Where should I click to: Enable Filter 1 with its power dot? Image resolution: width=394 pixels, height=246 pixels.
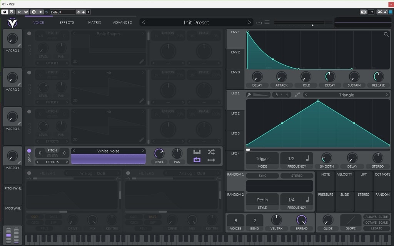tap(29, 173)
